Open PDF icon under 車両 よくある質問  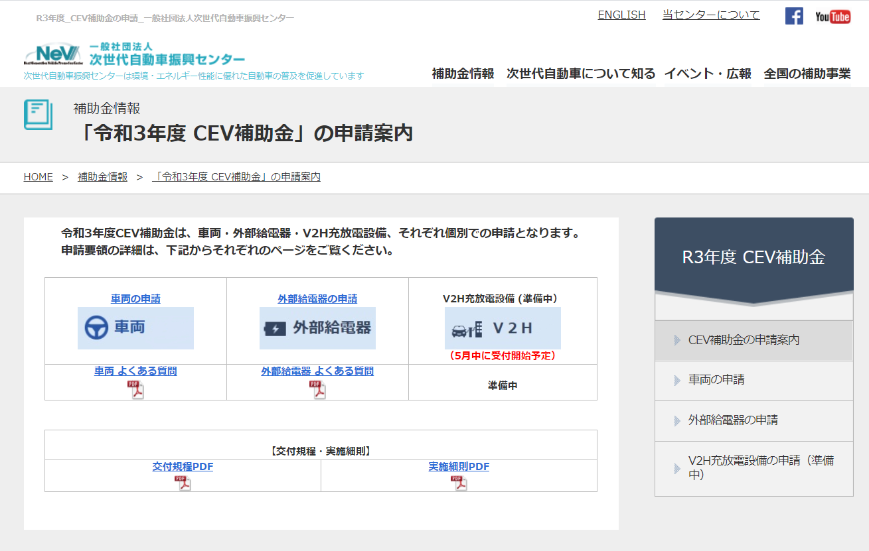coord(135,389)
